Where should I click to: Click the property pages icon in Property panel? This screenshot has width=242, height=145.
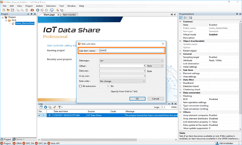(x=190, y=17)
